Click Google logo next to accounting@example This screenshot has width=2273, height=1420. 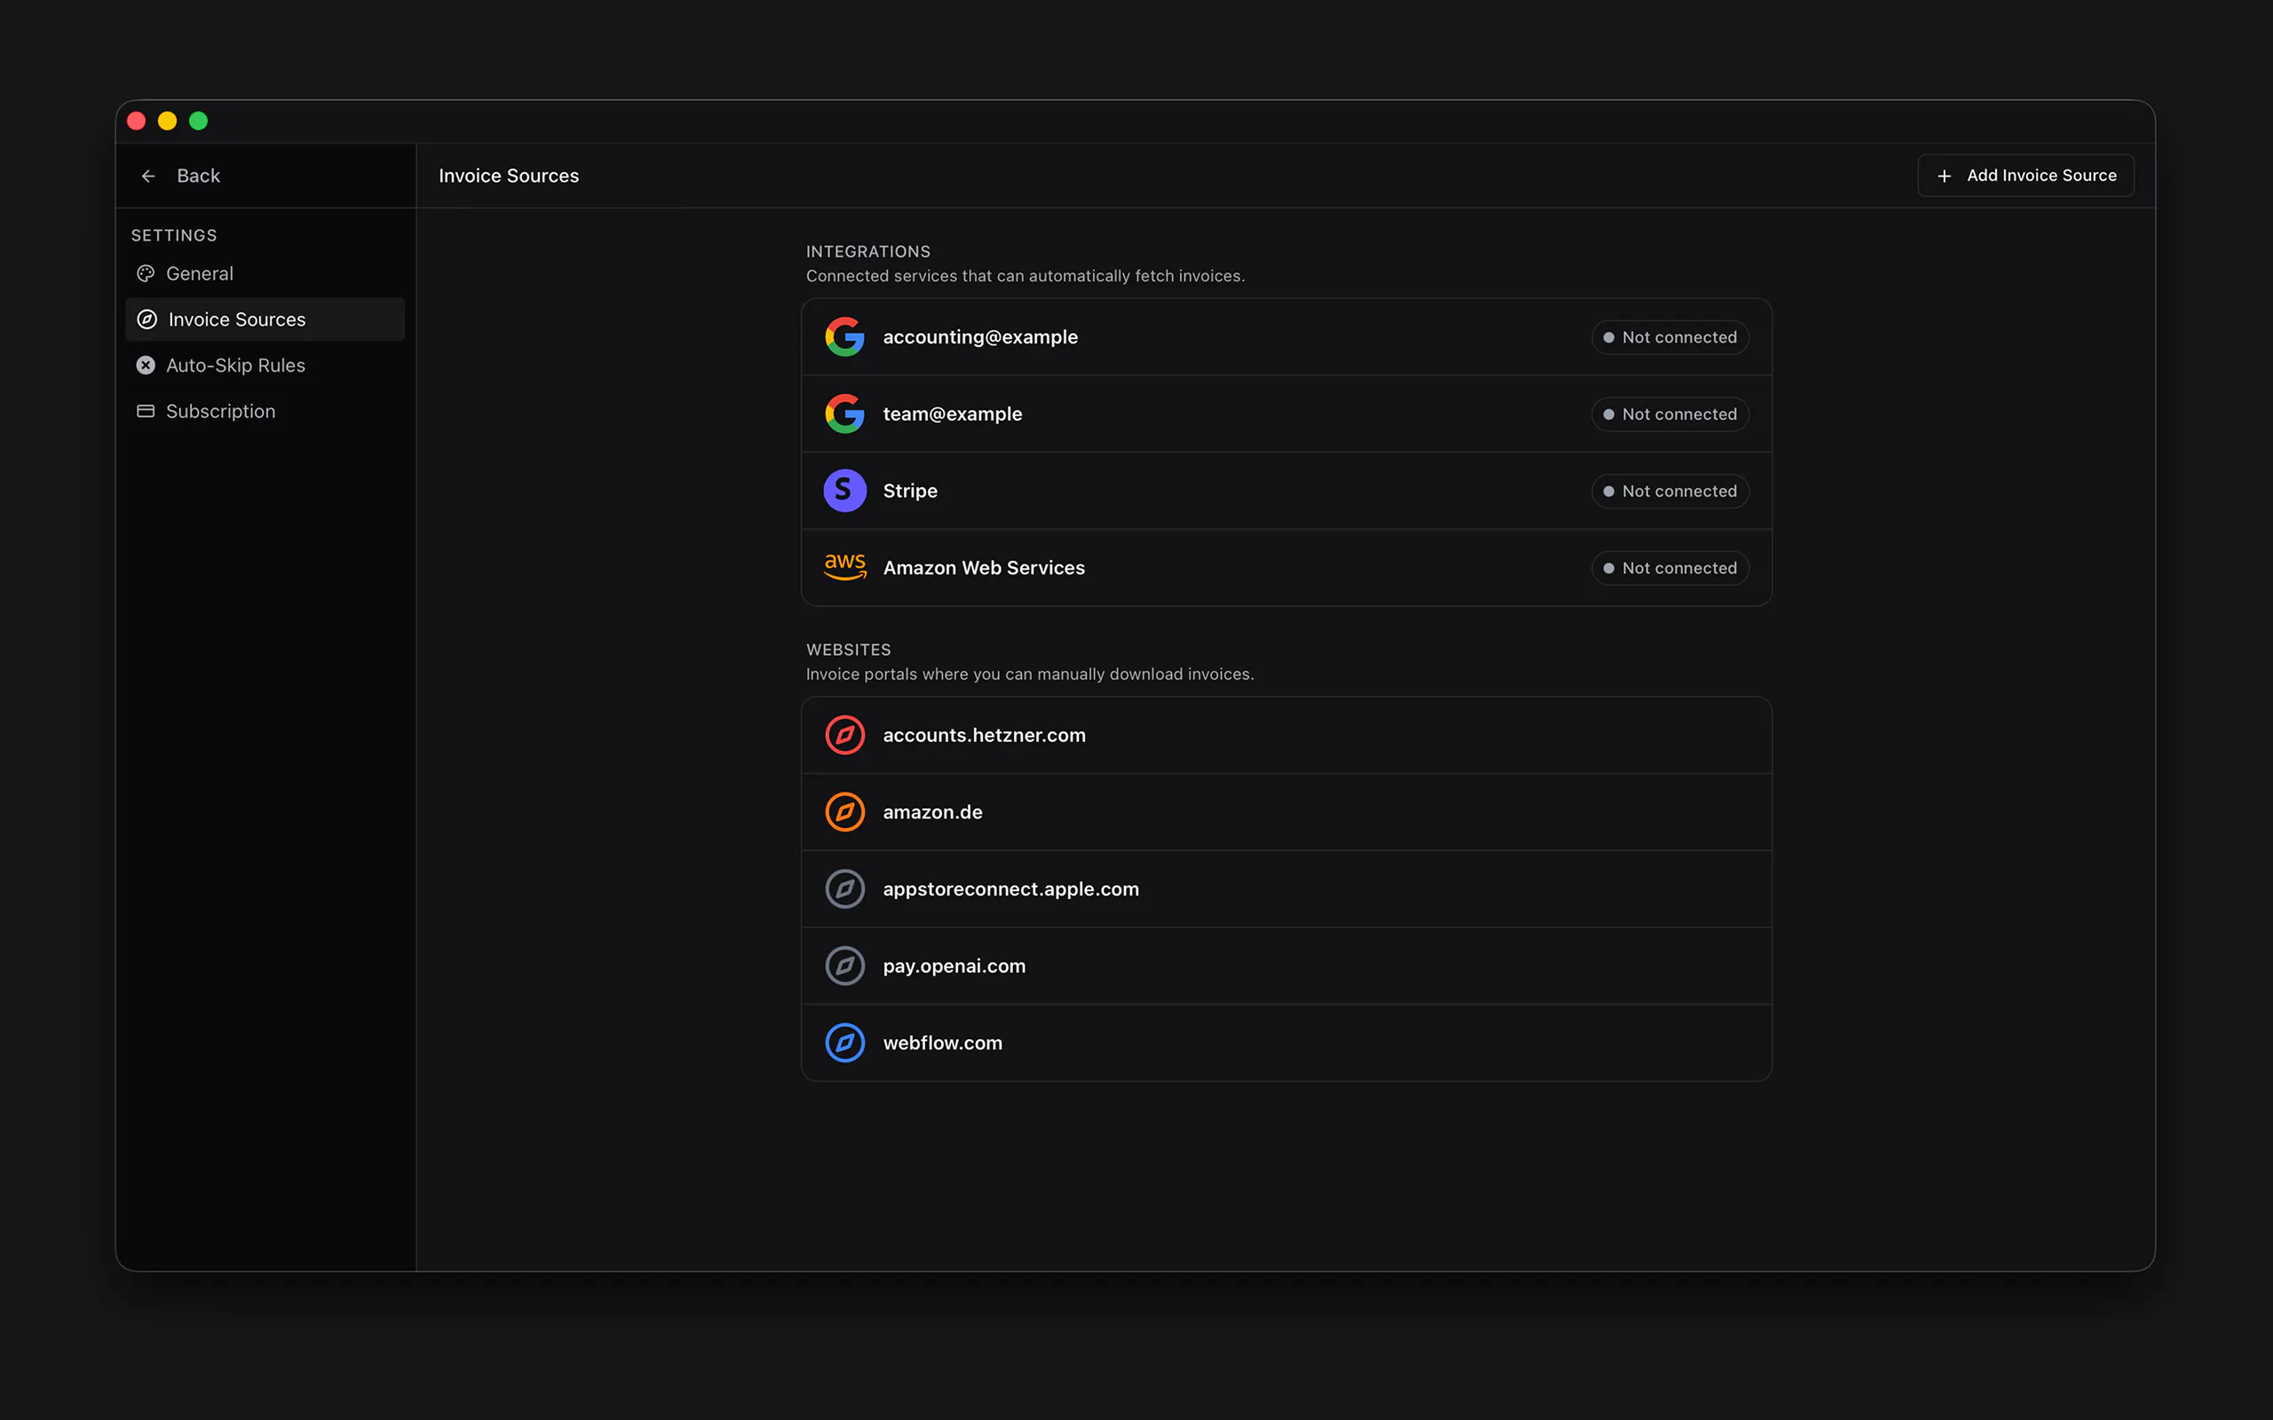pos(844,337)
